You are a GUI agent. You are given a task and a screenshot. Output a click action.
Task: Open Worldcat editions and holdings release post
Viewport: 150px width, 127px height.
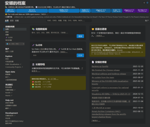click(x=109, y=74)
